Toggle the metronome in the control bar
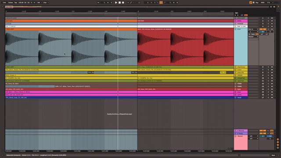This screenshot has width=281, height=158. 39,3
